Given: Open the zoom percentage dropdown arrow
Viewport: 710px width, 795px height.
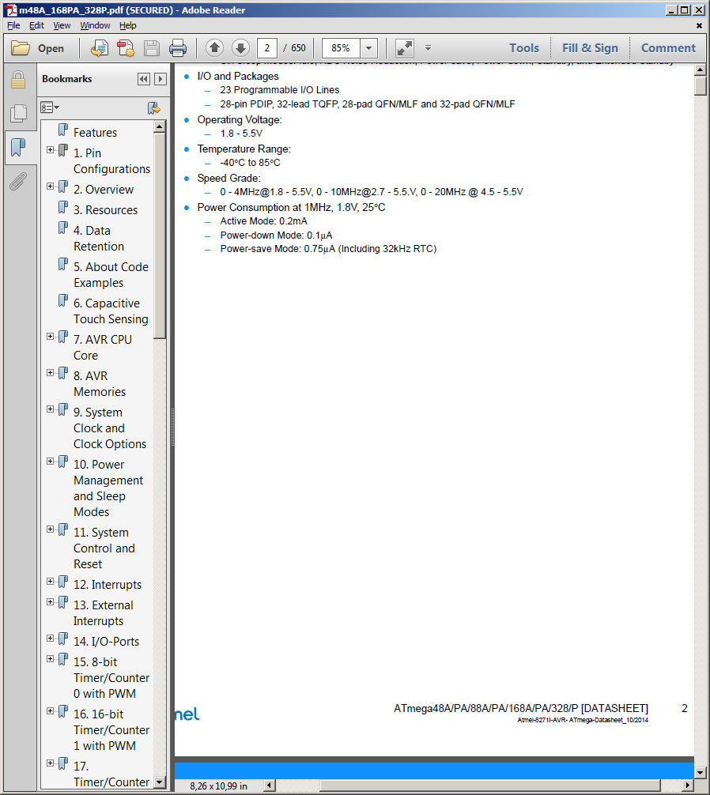Looking at the screenshot, I should pos(368,48).
